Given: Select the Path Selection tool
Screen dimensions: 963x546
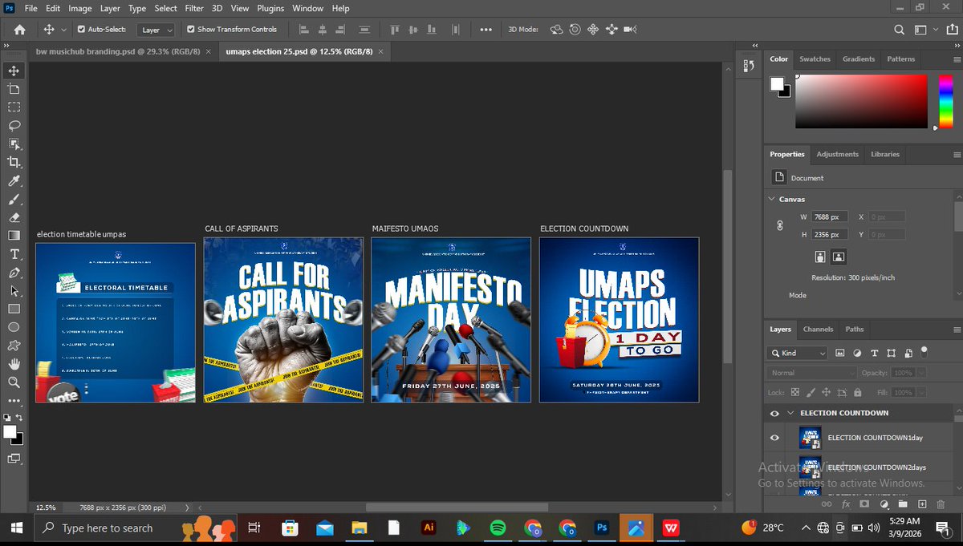Looking at the screenshot, I should [x=14, y=291].
